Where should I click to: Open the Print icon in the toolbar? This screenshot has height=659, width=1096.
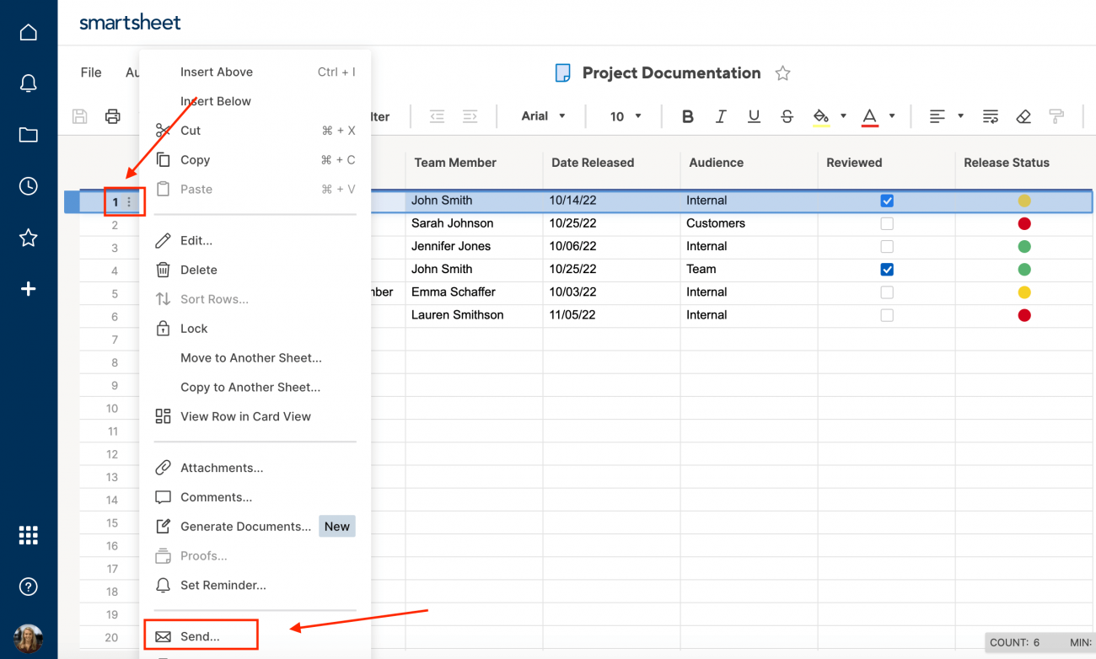click(x=112, y=116)
